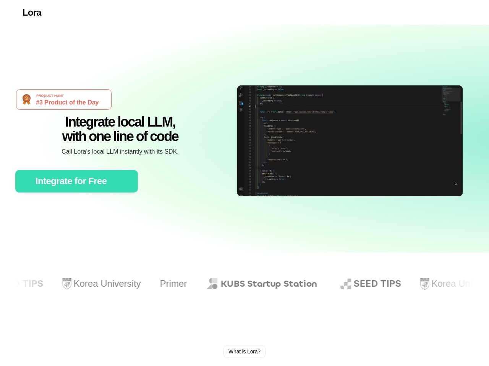Click the @override annotation line

pyautogui.click(x=262, y=193)
